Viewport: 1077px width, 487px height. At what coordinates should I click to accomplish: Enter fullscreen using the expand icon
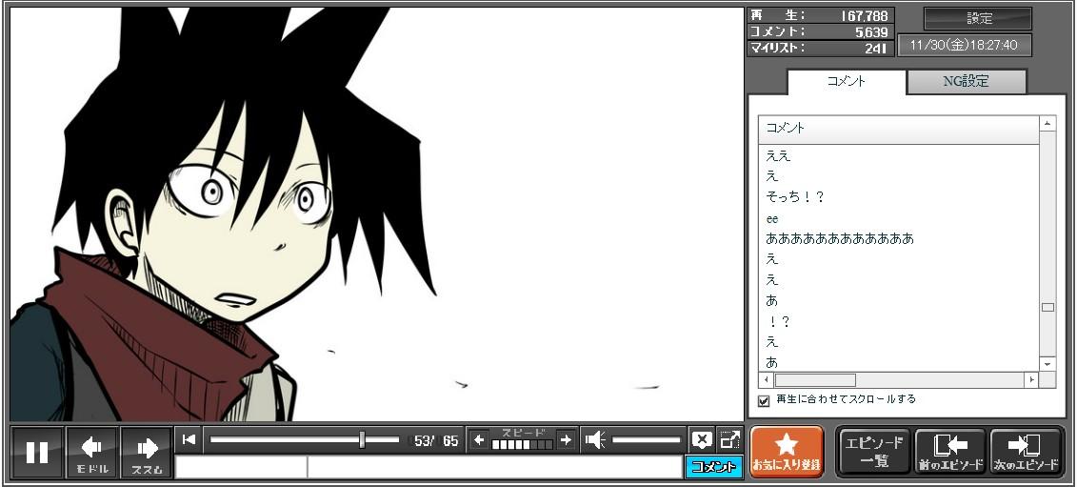[x=730, y=439]
